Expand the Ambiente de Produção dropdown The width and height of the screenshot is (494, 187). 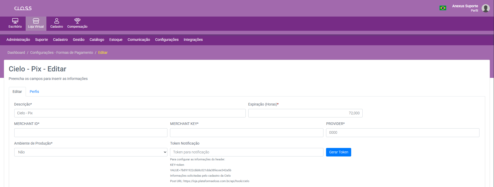[x=91, y=152]
